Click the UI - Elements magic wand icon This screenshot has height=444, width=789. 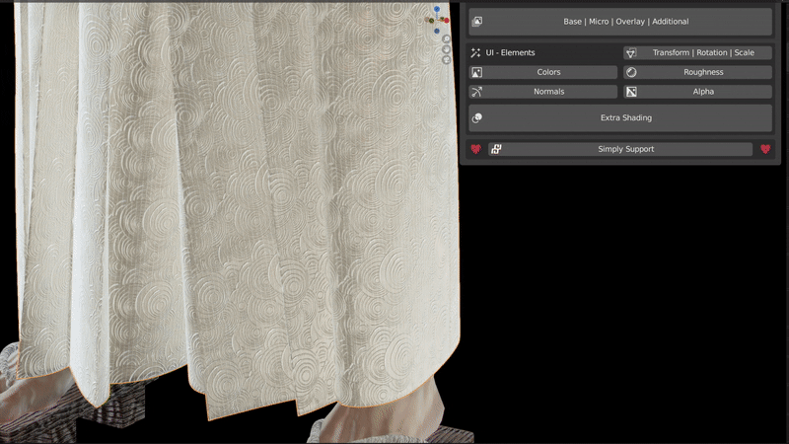(x=476, y=52)
